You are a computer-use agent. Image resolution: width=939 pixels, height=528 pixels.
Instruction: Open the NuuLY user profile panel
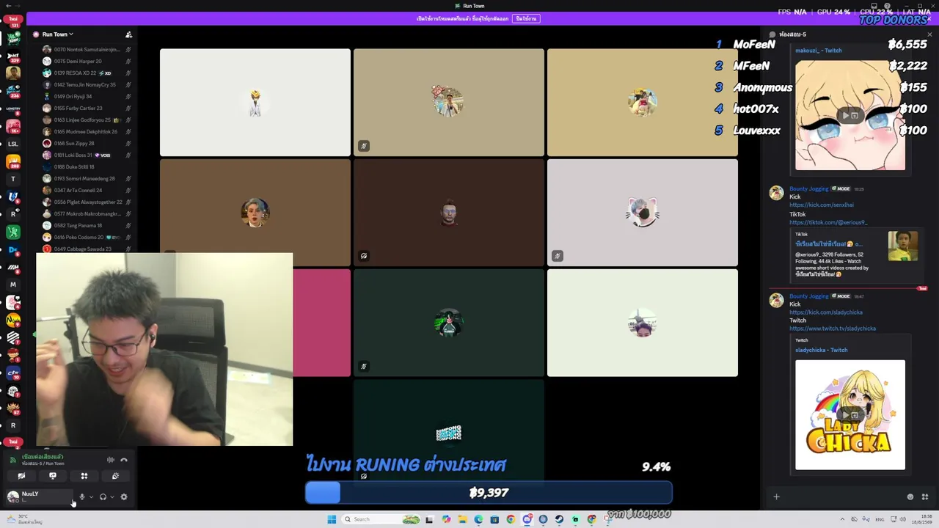38,496
